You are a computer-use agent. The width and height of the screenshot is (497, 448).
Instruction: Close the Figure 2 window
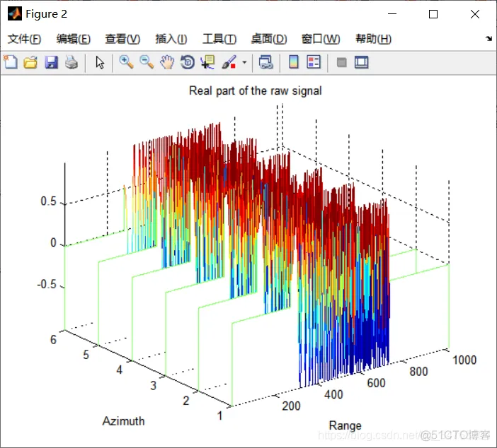(x=475, y=14)
